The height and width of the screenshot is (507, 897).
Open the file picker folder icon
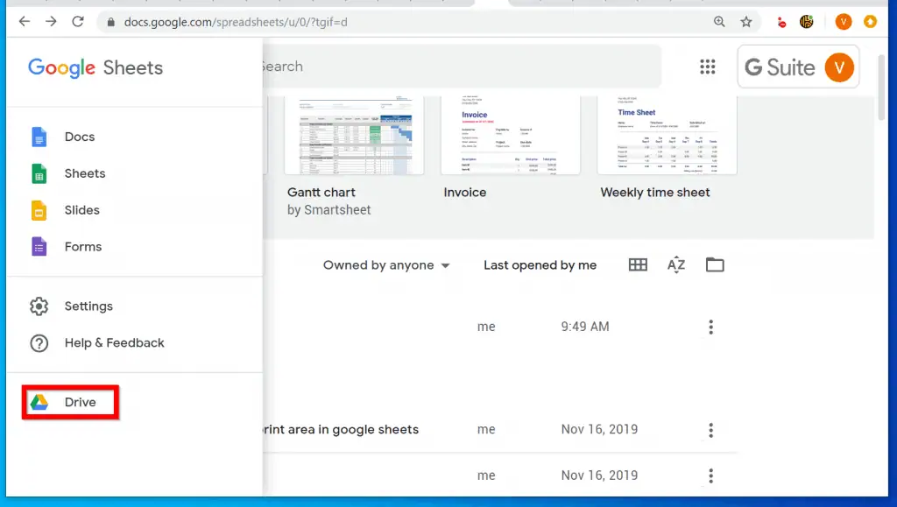pos(715,264)
